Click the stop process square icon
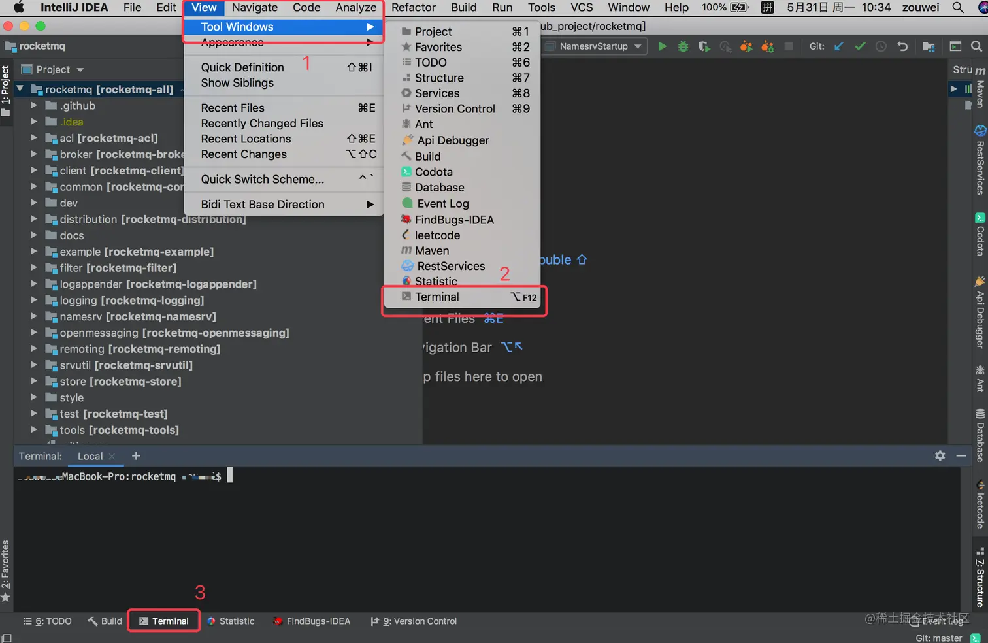Screen dimensions: 988x643 [789, 46]
